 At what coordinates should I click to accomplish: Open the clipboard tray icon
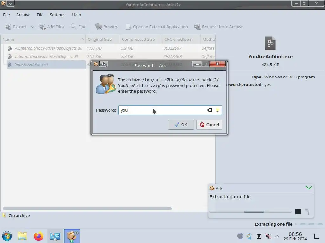259,236
